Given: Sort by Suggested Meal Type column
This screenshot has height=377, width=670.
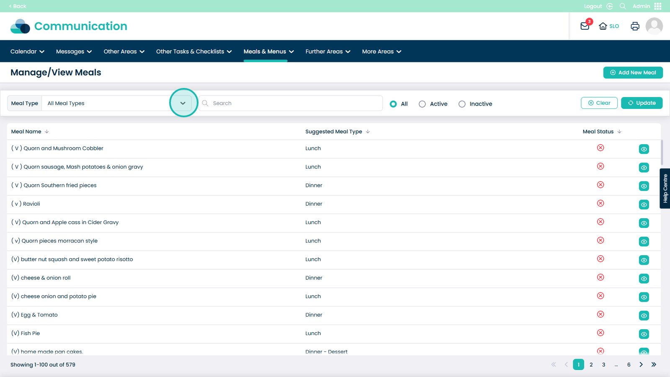Looking at the screenshot, I should [337, 132].
